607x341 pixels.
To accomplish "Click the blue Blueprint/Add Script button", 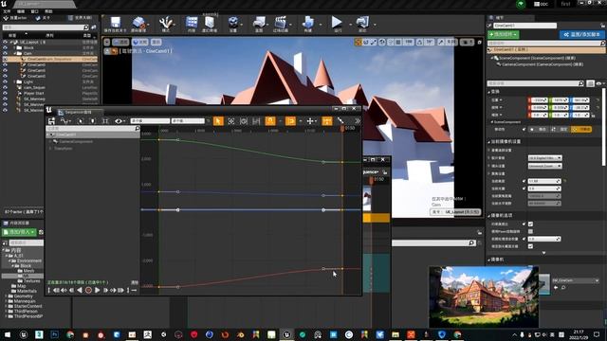I will point(581,34).
